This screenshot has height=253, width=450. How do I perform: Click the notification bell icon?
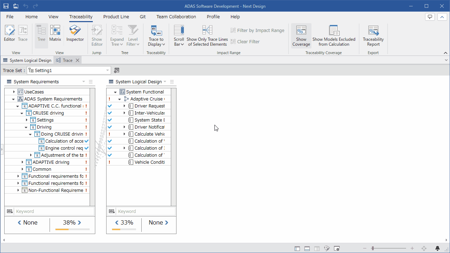pos(438,248)
